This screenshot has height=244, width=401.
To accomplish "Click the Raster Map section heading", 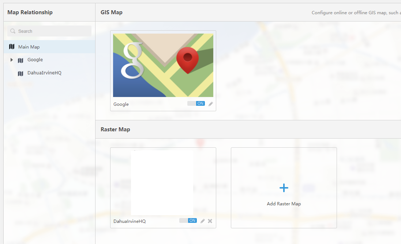I will (x=115, y=129).
